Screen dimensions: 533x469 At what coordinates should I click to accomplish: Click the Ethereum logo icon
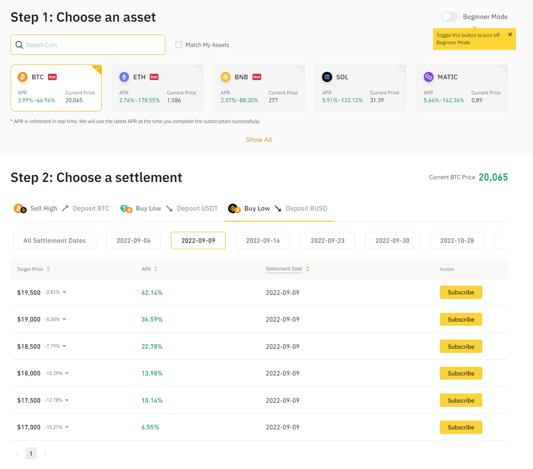pos(124,77)
